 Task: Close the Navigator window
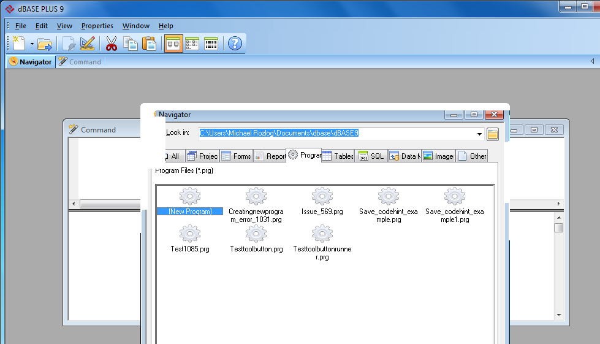[x=494, y=115]
